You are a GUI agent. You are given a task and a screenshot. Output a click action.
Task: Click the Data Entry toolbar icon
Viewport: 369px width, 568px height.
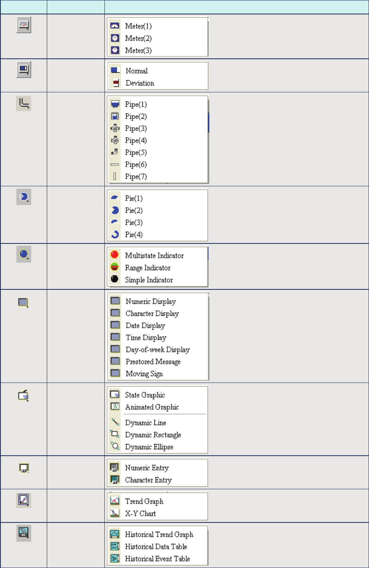tap(24, 468)
